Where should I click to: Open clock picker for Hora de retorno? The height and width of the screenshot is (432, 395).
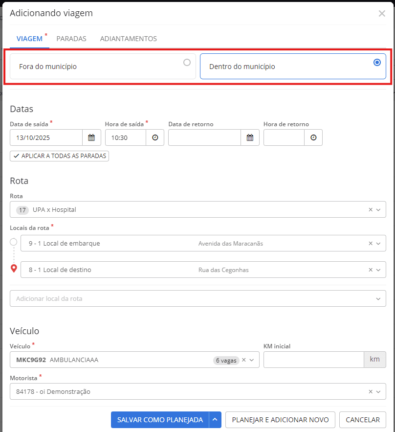[x=313, y=138]
